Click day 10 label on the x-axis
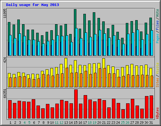Screen dimensions: 161x126 pyautogui.click(x=52, y=123)
